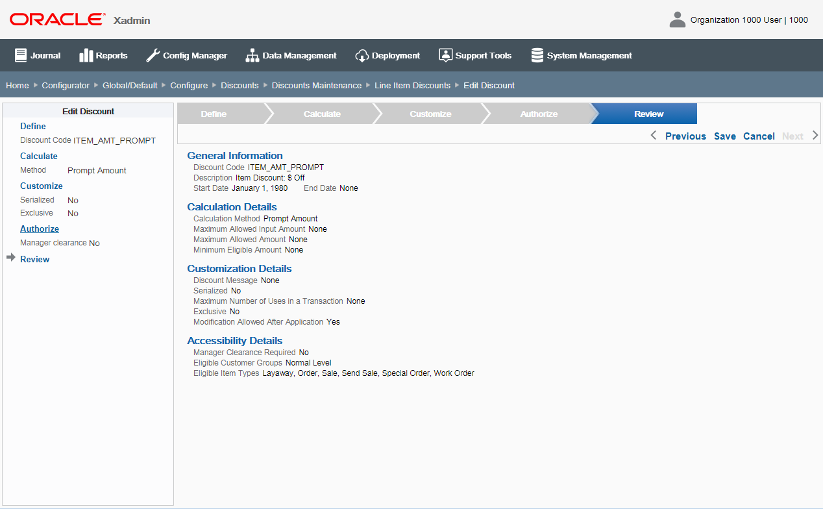823x509 pixels.
Task: Click the Previous button
Action: click(x=685, y=136)
